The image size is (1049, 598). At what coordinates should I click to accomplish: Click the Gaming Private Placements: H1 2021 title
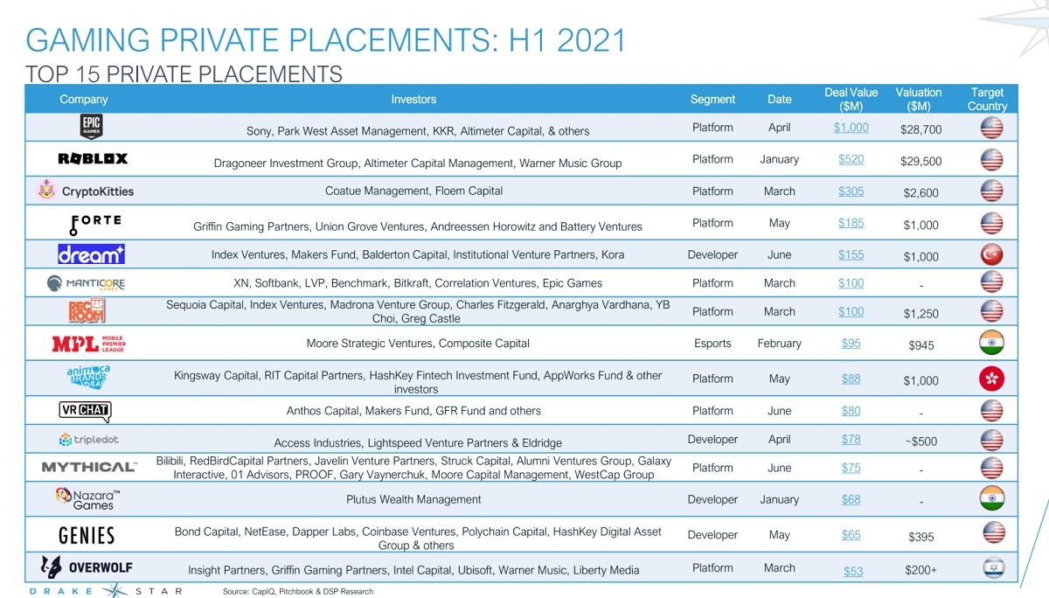coord(326,40)
